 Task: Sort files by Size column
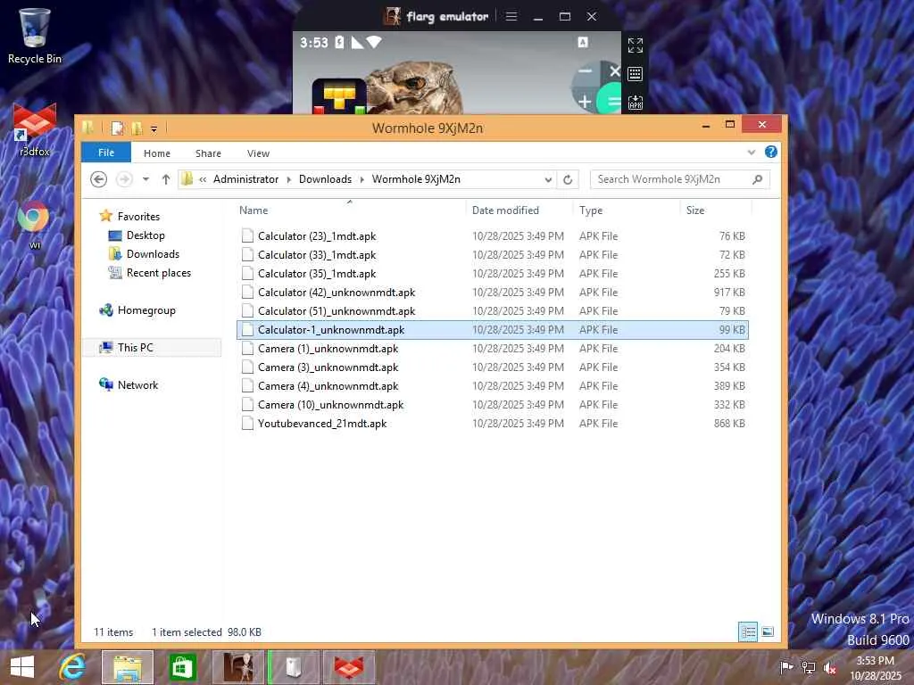coord(716,210)
